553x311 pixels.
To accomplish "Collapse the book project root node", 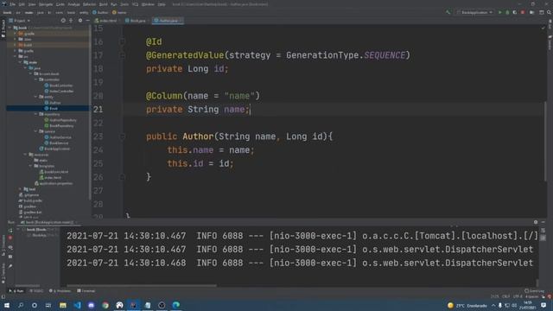I will (x=10, y=28).
